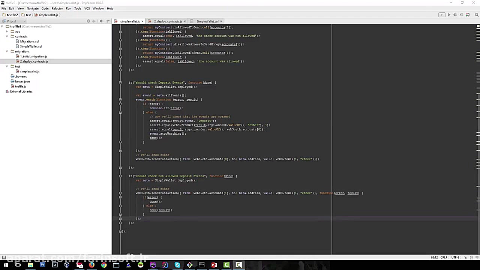This screenshot has width=480, height=270.
Task: Open the File menu
Action: (x=4, y=8)
